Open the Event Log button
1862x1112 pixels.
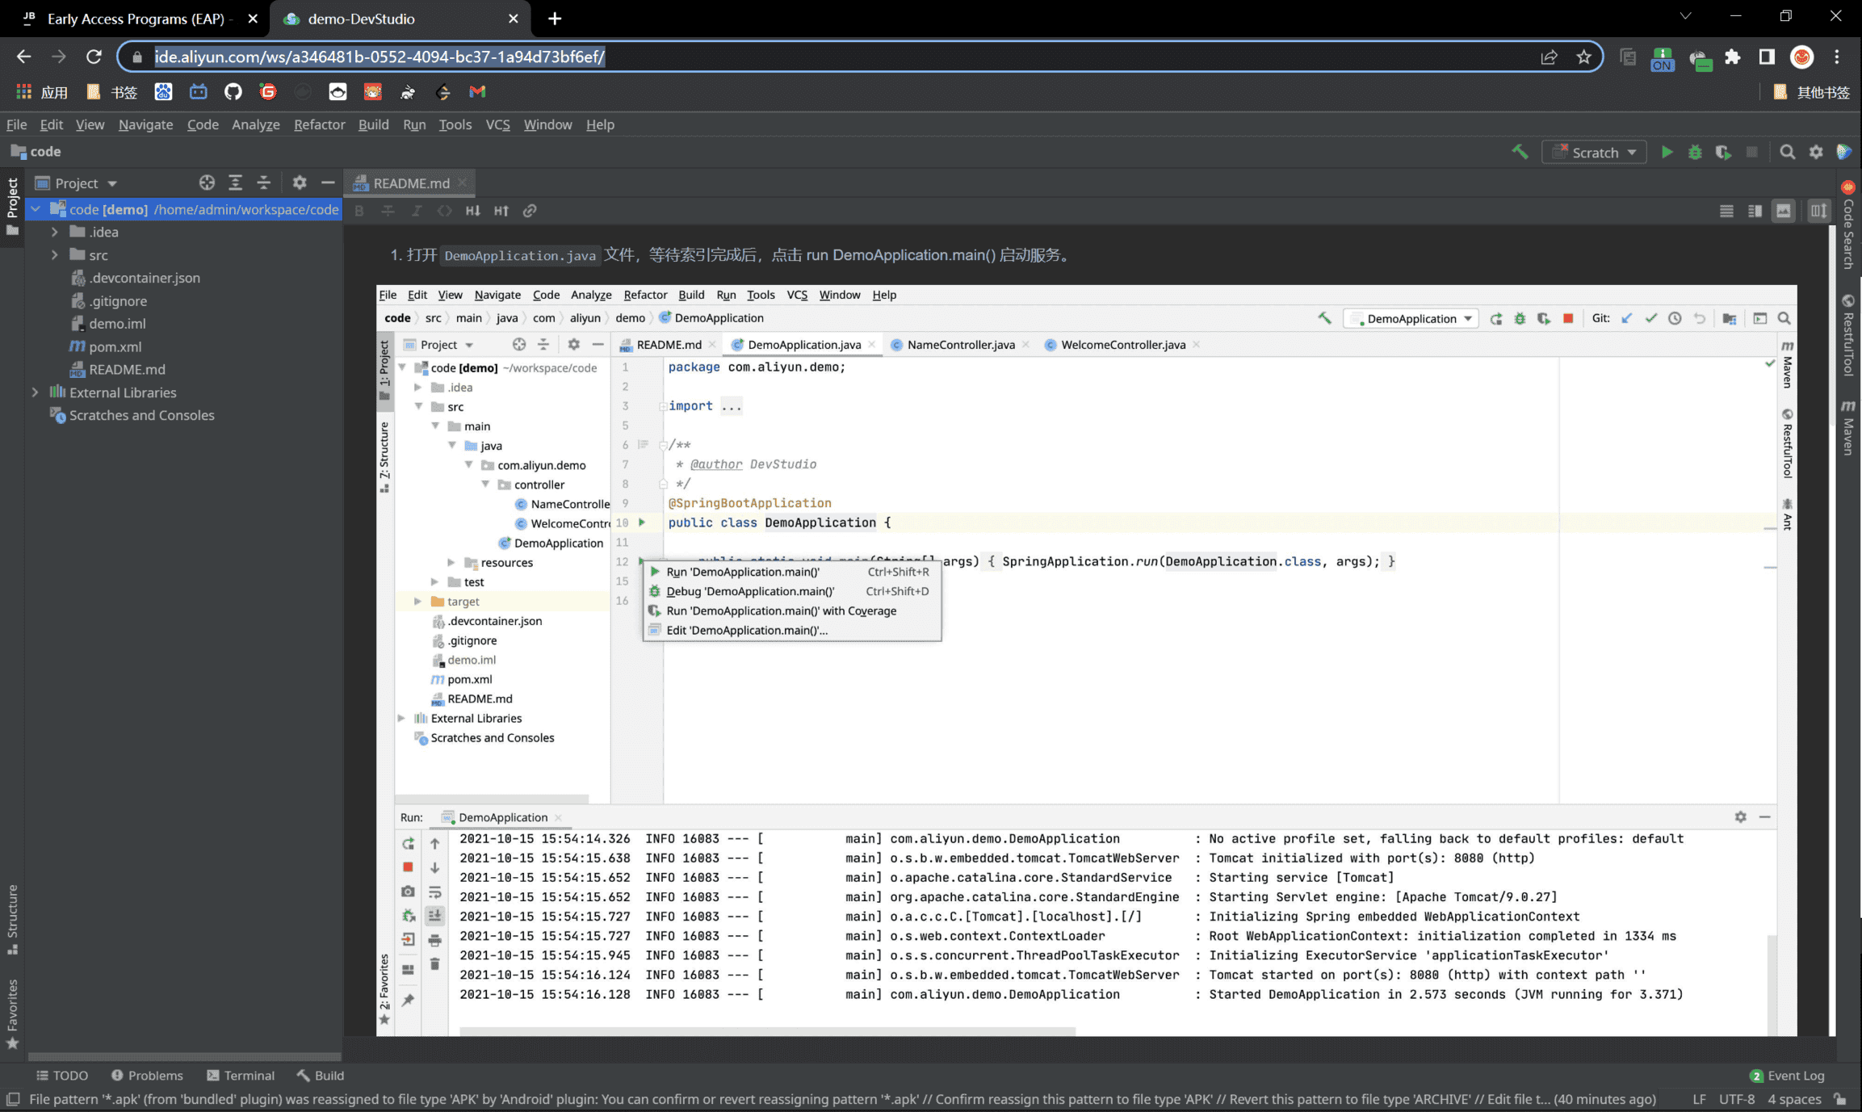pyautogui.click(x=1787, y=1075)
